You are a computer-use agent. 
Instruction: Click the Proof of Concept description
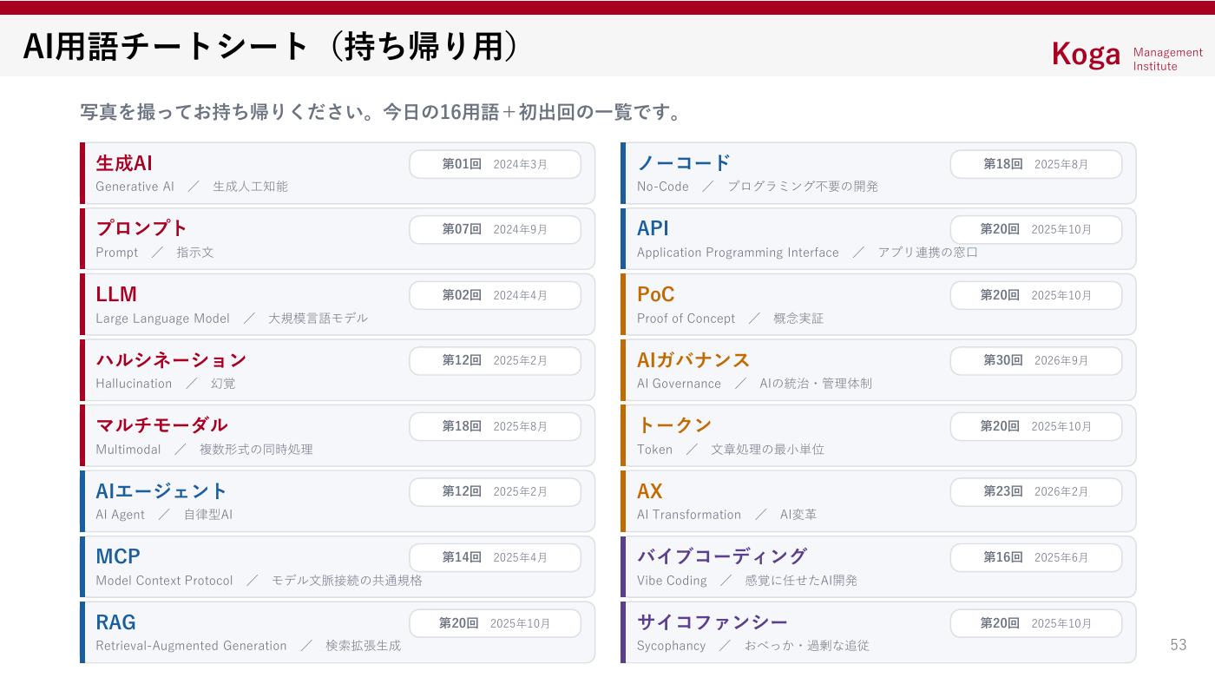click(730, 319)
